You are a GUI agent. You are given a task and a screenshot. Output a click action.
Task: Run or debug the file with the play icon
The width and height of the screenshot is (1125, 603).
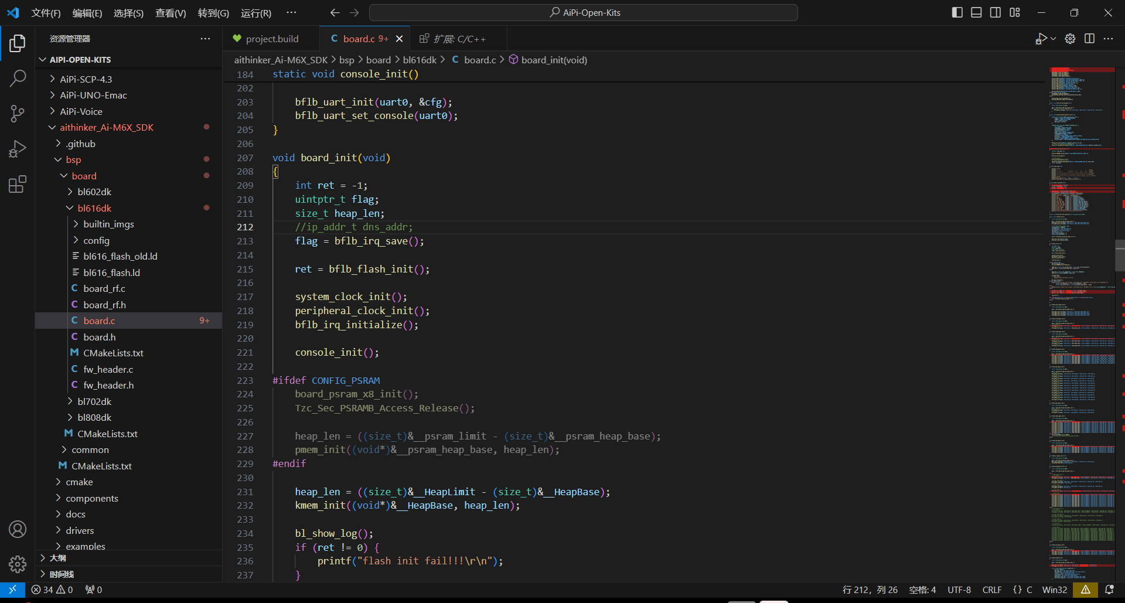pos(1041,39)
